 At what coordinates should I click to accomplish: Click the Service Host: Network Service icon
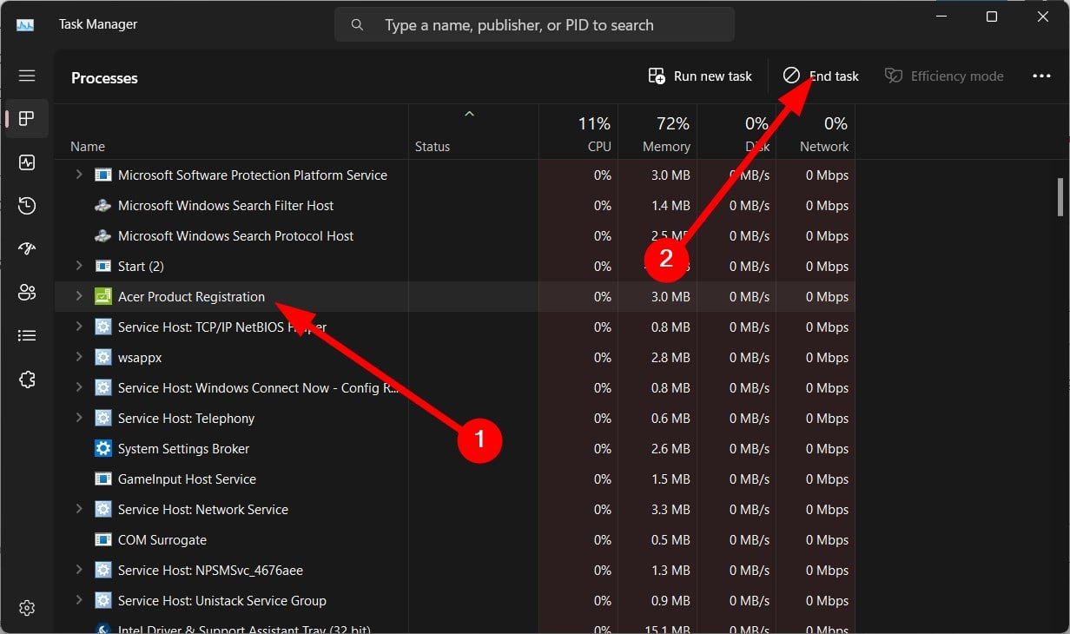point(103,510)
